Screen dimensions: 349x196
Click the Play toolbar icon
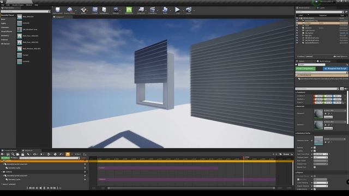pos(177,10)
